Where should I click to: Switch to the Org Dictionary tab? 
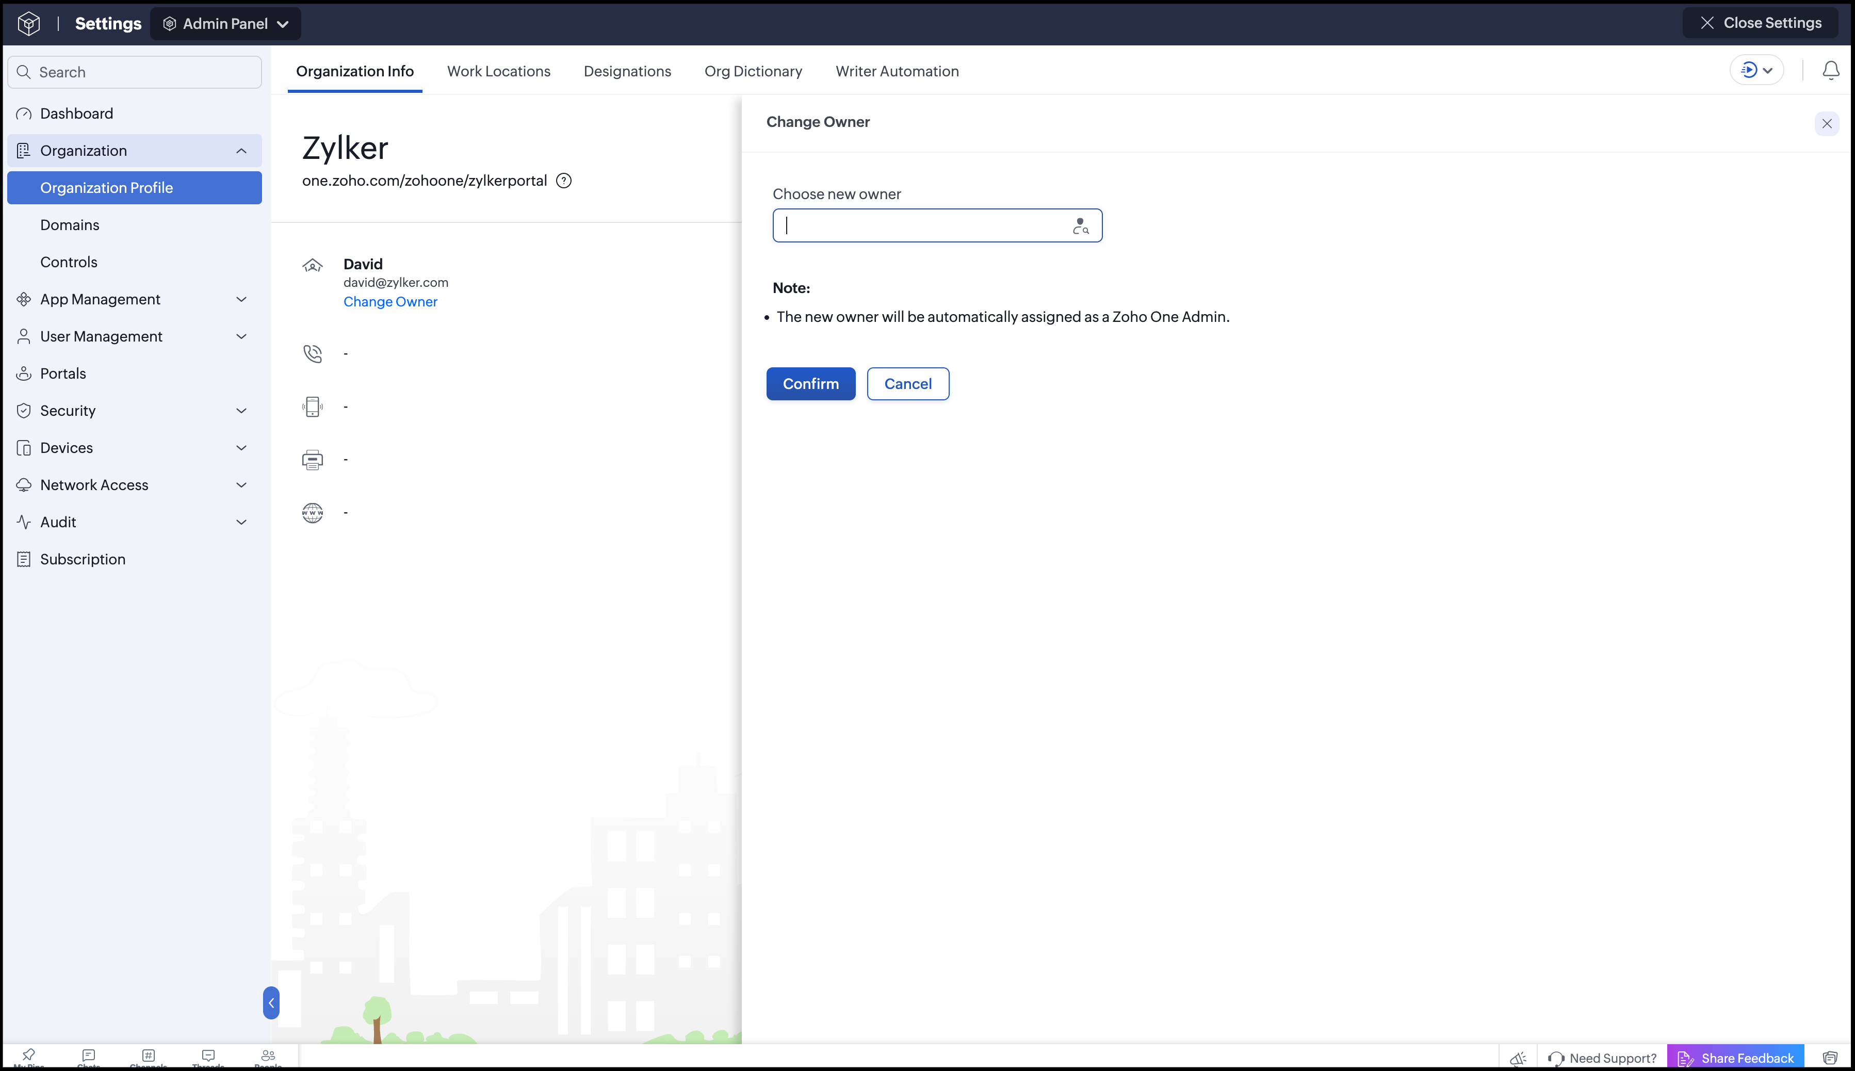[x=753, y=71]
